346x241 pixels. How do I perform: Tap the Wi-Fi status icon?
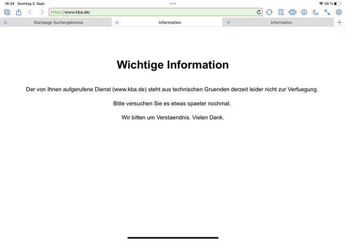(x=321, y=4)
